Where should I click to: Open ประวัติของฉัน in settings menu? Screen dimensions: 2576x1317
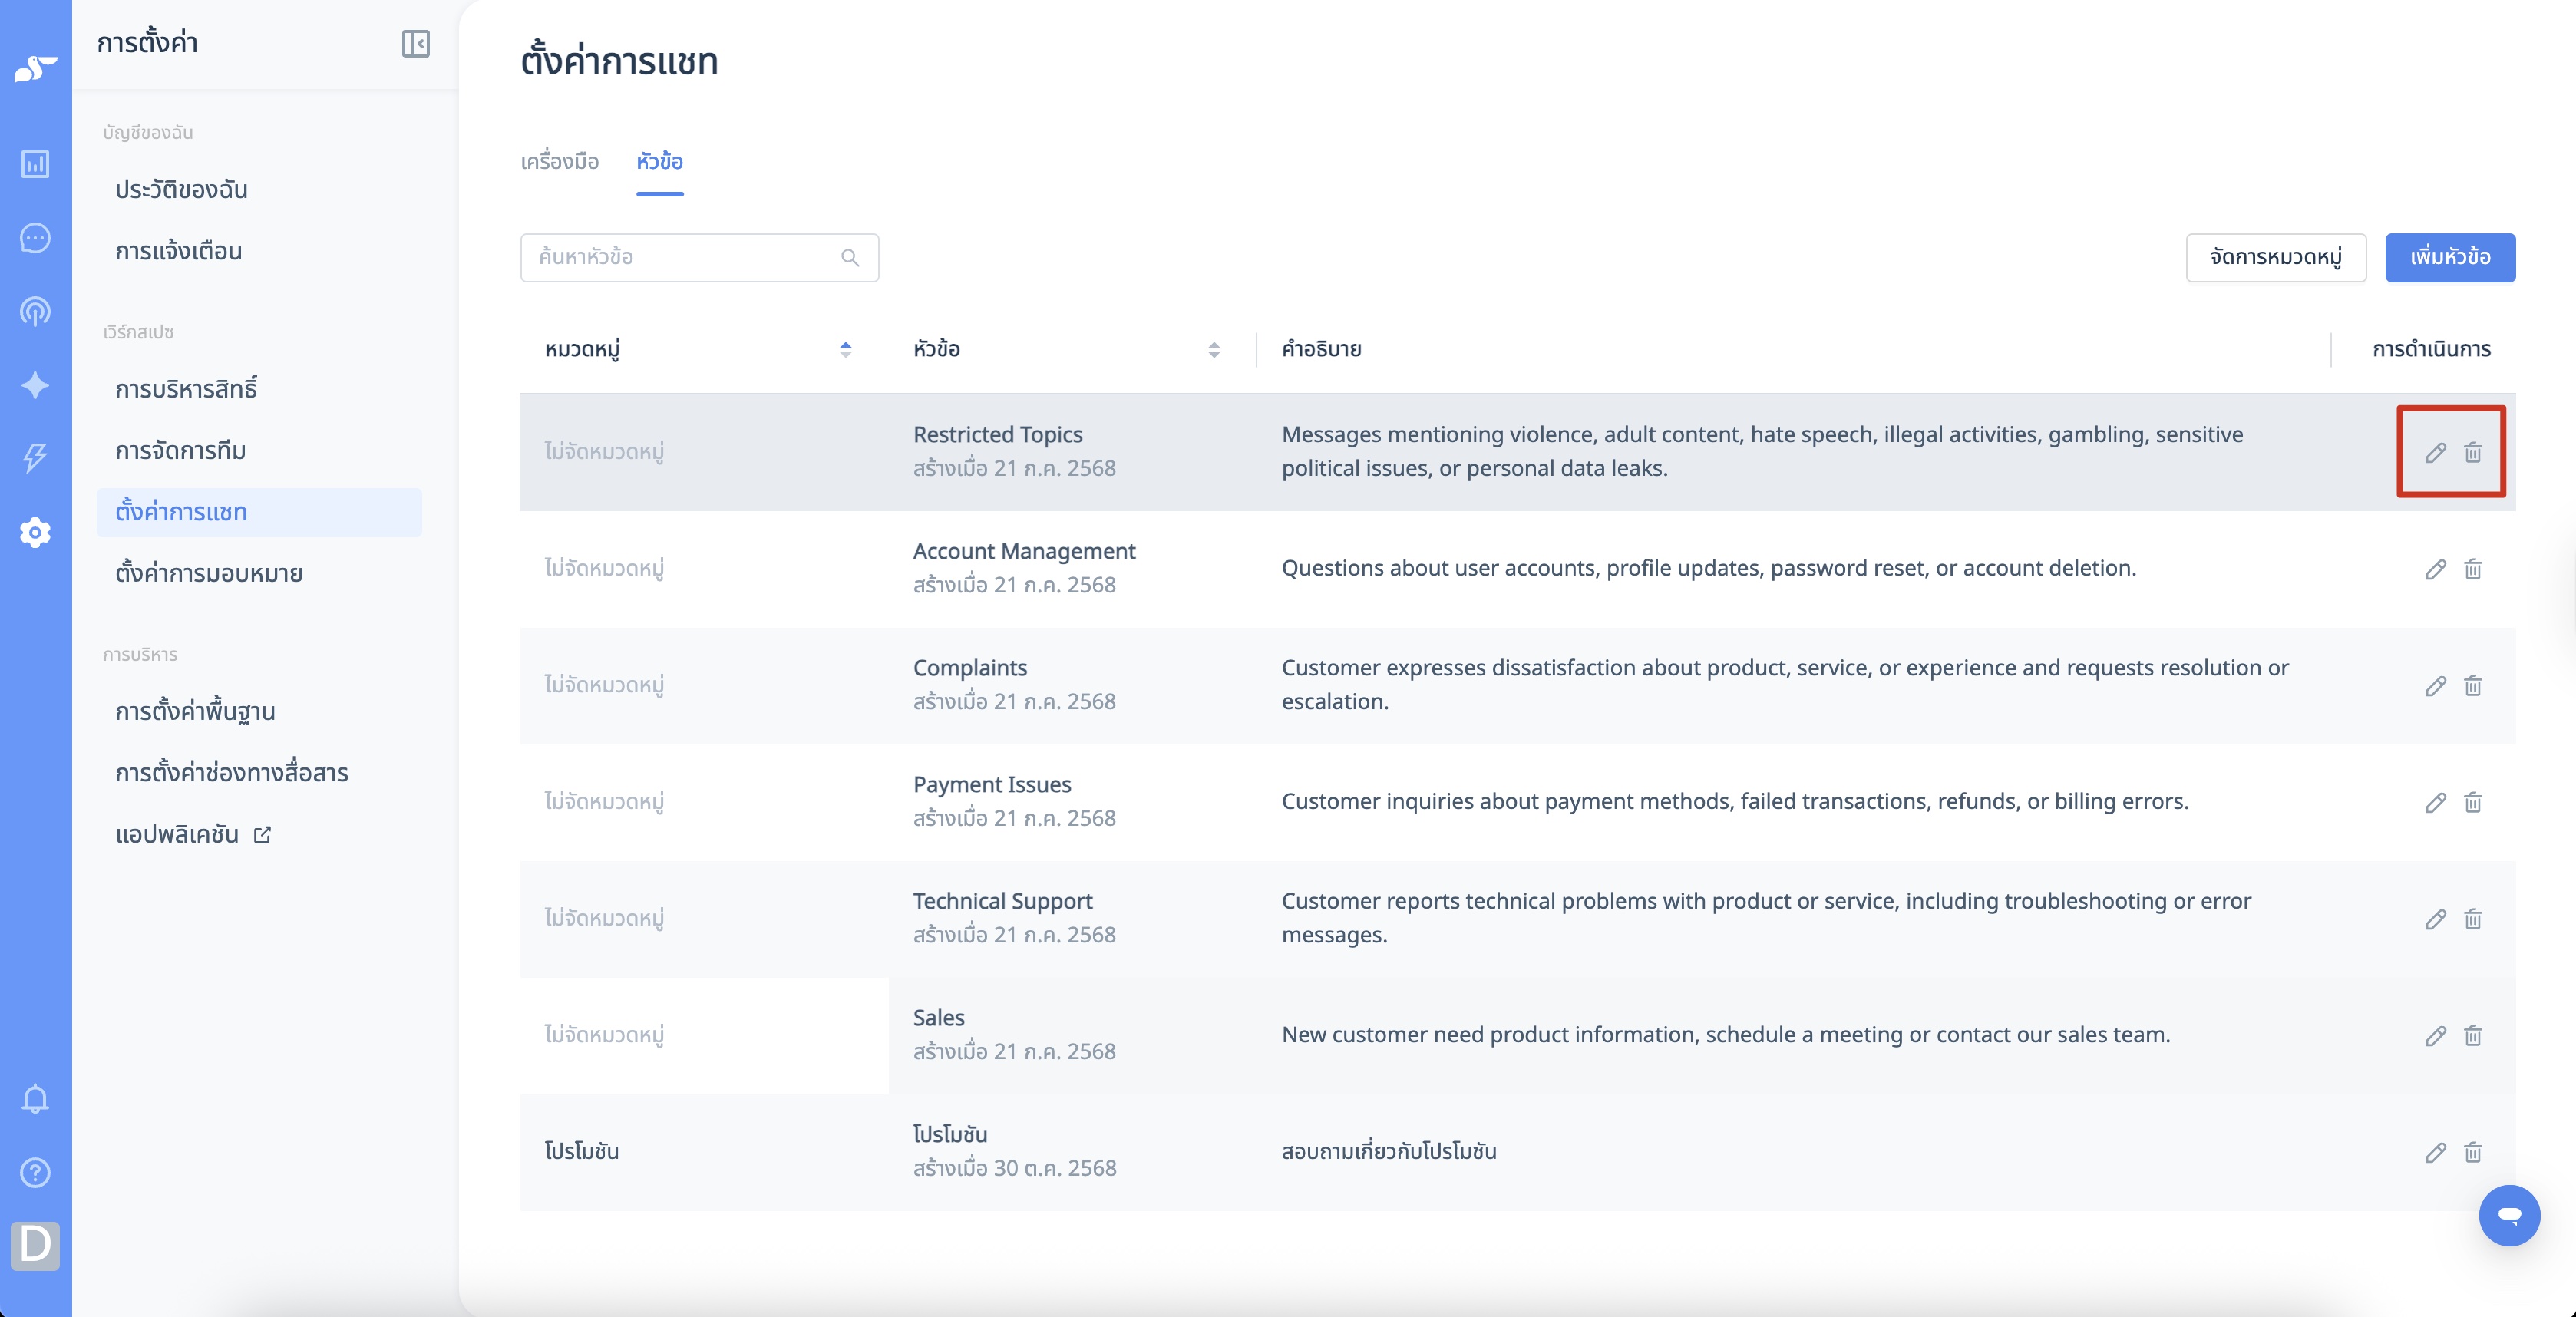181,190
